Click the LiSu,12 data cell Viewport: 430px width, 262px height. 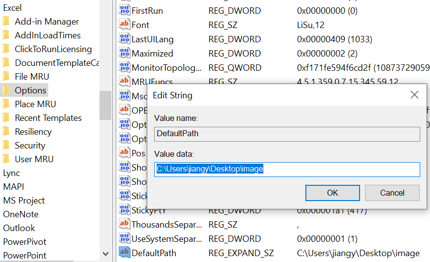click(x=311, y=25)
